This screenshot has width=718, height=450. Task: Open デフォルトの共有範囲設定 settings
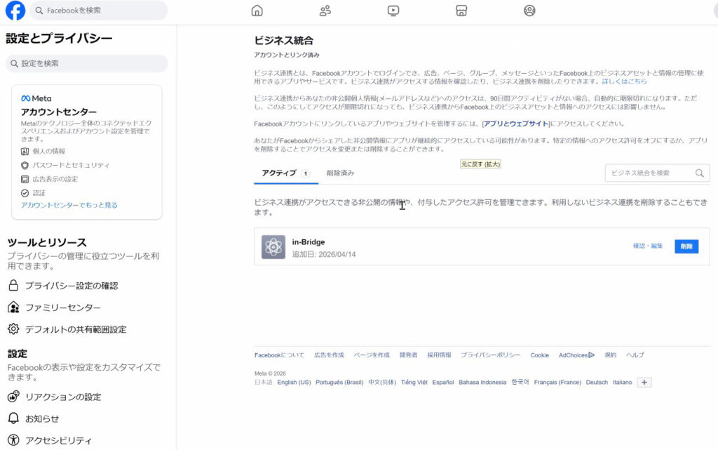(x=75, y=329)
